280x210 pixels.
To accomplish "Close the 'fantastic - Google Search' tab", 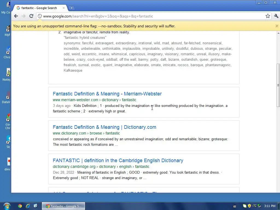I will 63,8.
